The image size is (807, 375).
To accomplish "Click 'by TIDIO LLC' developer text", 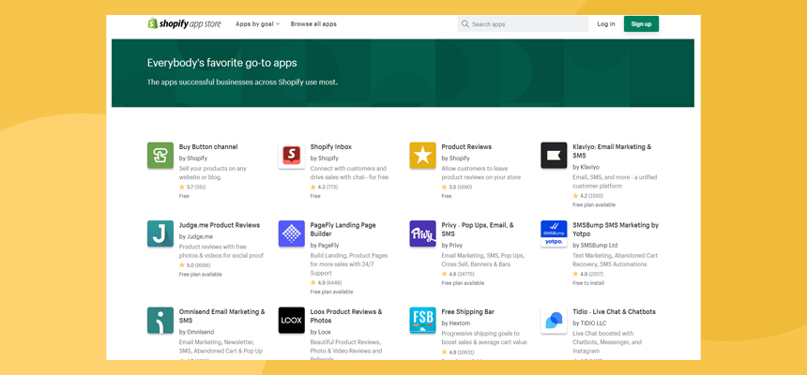I will pos(589,323).
